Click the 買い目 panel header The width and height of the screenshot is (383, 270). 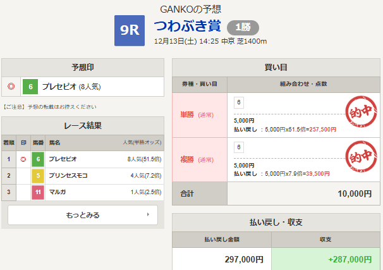coord(276,68)
